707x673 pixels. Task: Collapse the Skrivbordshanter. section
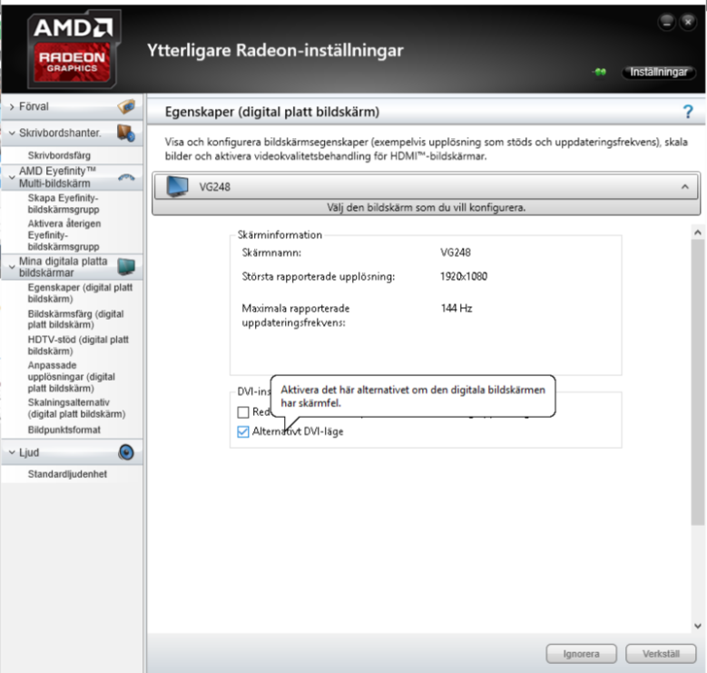click(x=12, y=134)
